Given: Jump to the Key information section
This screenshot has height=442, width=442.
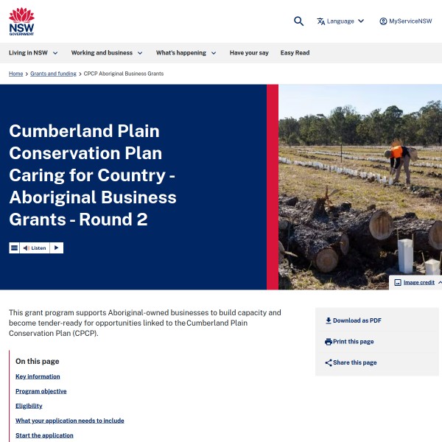Looking at the screenshot, I should 38,376.
